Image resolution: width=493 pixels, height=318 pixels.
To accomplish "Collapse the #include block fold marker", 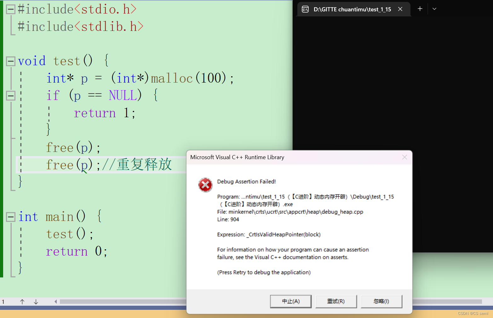I will coord(11,9).
